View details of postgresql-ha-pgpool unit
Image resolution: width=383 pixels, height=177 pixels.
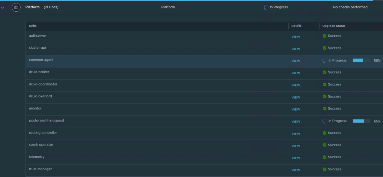pyautogui.click(x=296, y=121)
